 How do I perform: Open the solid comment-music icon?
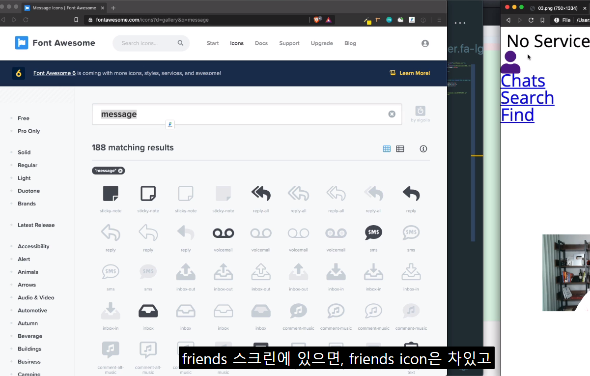298,311
